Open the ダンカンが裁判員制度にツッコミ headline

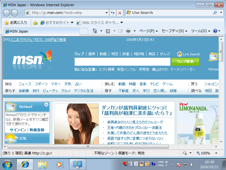[x=137, y=111]
